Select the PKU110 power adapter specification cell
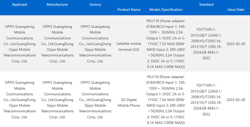250x127 pixels. coord(166,44)
